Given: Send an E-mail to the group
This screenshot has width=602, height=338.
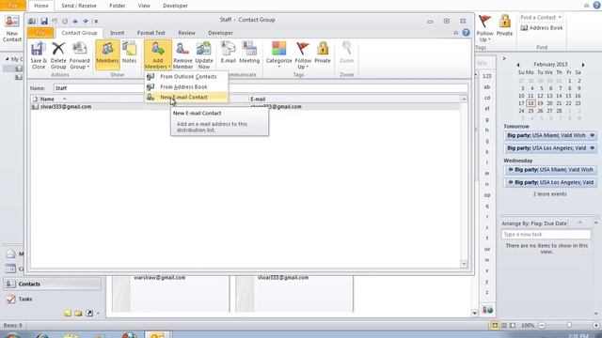Looking at the screenshot, I should click(228, 53).
